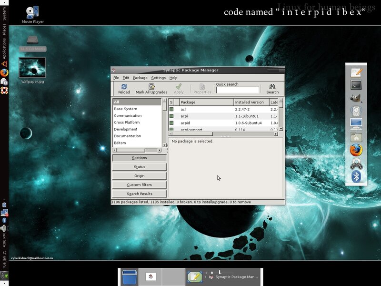
Task: Open the Places menu on left panel
Action: click(4, 30)
